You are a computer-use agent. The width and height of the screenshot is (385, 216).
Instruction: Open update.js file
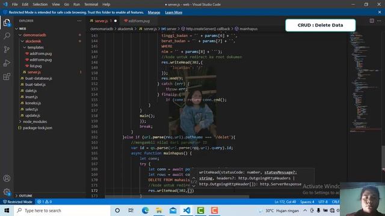pyautogui.click(x=32, y=115)
